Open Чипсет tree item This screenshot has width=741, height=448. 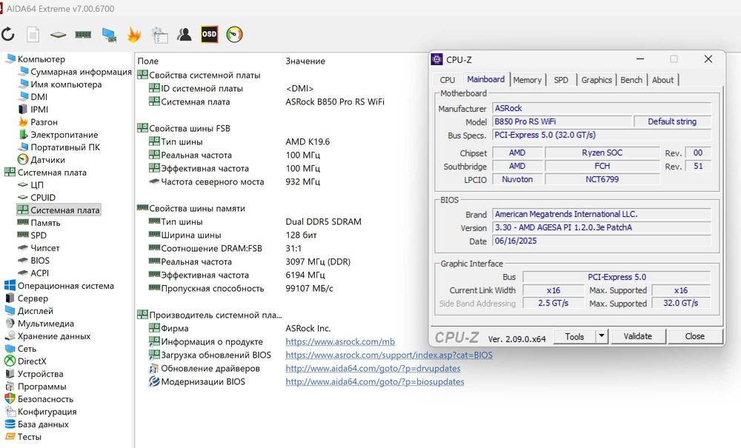45,248
